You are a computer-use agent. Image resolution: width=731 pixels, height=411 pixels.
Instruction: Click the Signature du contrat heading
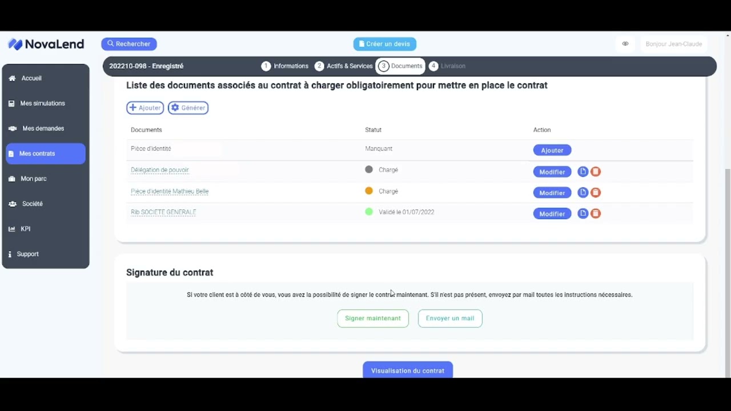point(170,272)
